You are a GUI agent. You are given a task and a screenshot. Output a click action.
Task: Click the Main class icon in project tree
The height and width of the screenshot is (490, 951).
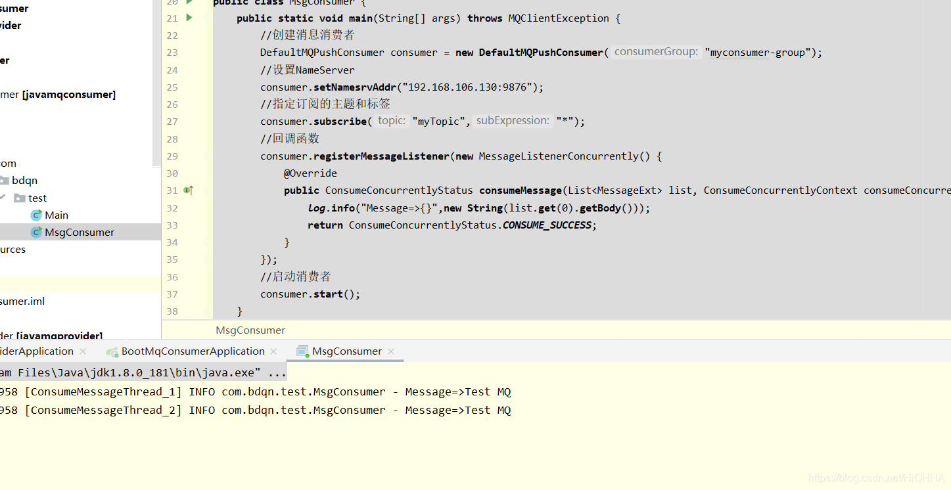tap(37, 215)
